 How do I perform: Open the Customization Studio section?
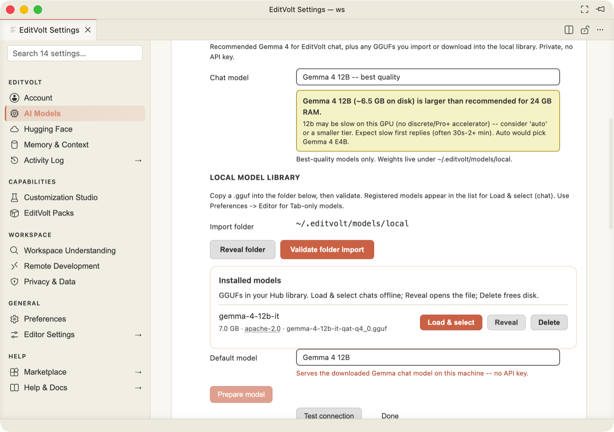(x=75, y=198)
